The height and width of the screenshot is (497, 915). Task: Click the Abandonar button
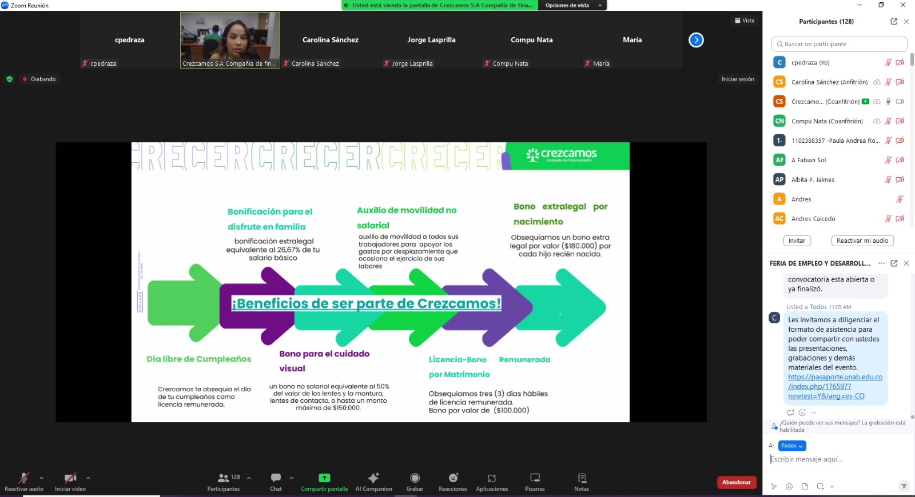pos(737,482)
